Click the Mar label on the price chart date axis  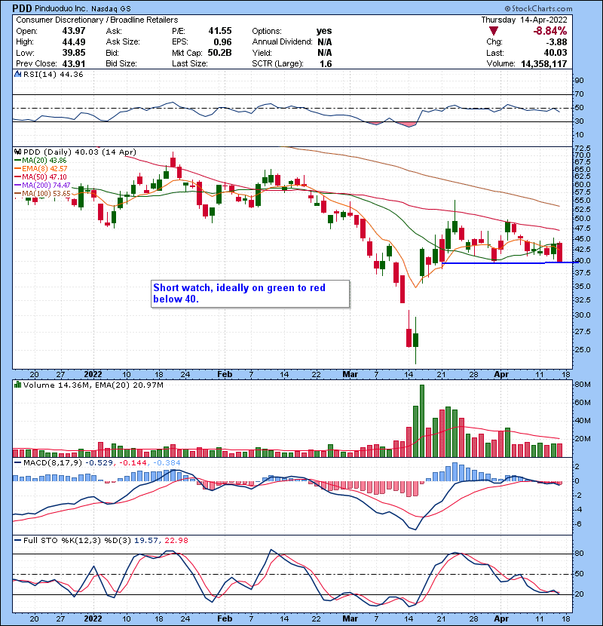tap(350, 374)
